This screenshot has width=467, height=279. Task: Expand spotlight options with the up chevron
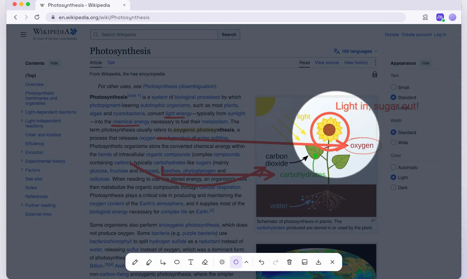tap(246, 262)
